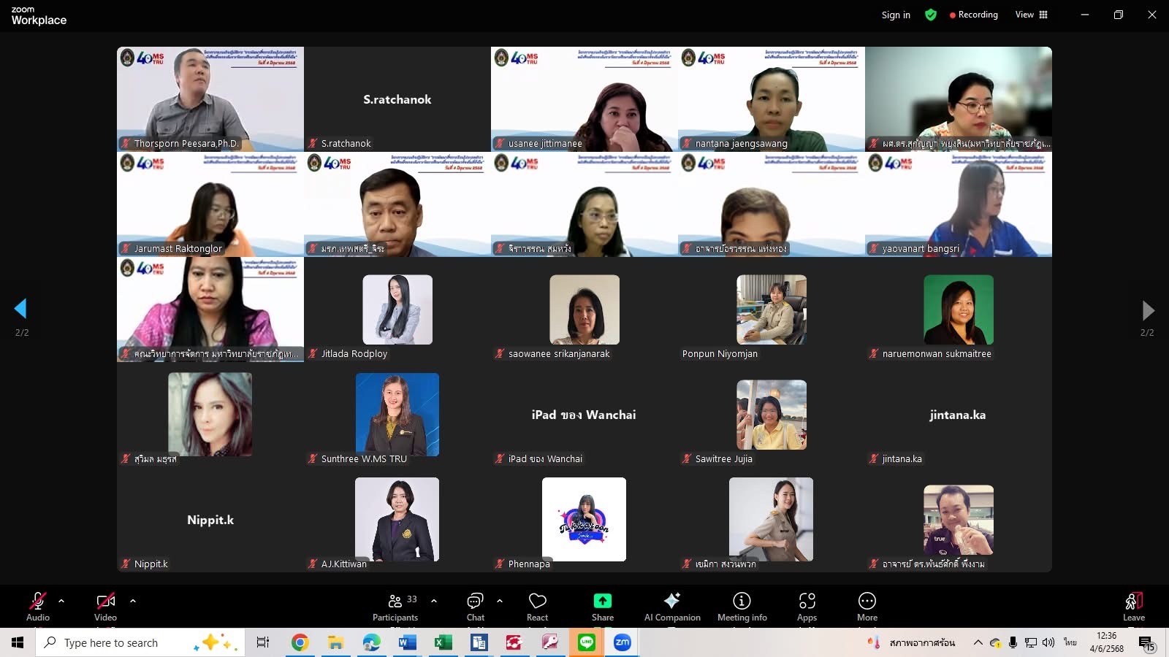Leave the meeting
Viewport: 1169px width, 657px height.
(1133, 606)
